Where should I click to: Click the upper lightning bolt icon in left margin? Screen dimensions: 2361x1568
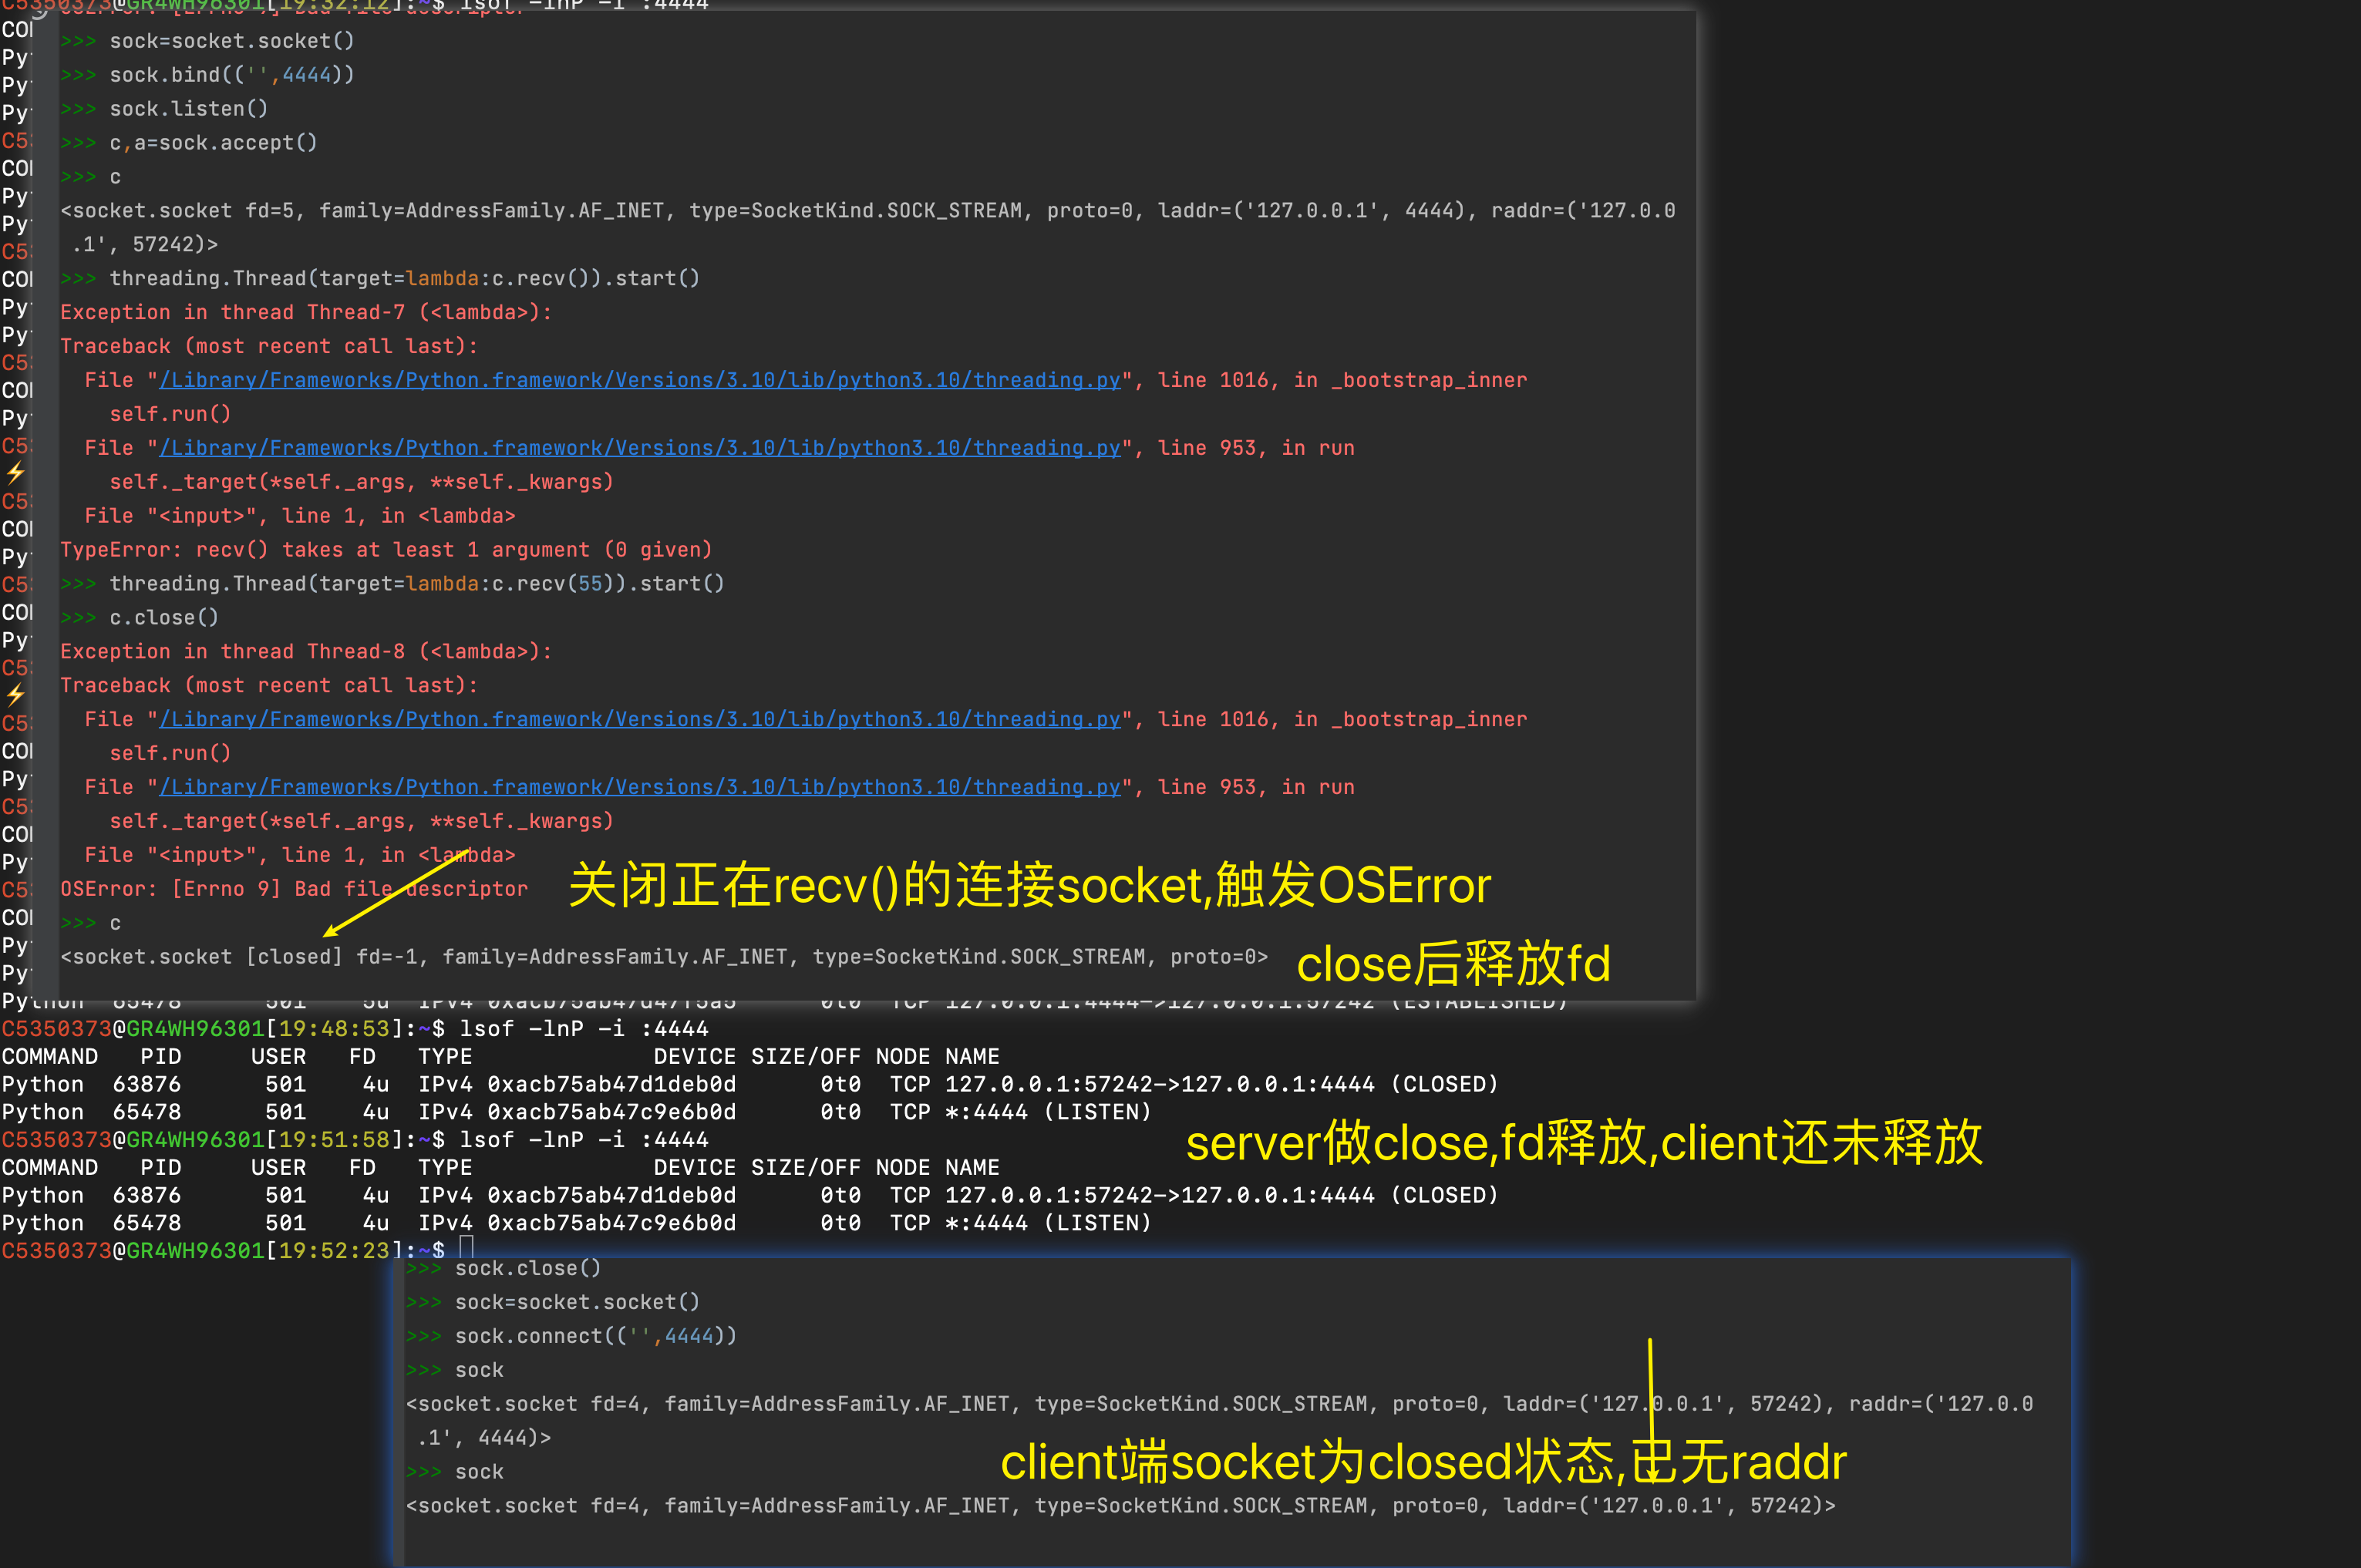15,472
